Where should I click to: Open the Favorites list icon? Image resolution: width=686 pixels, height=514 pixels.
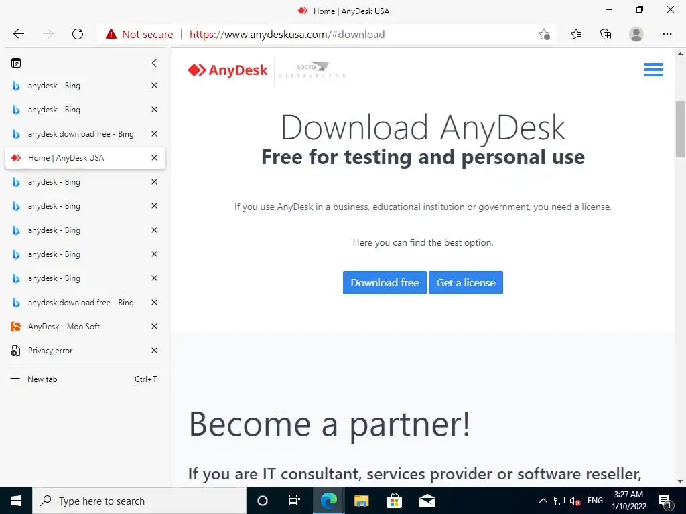click(575, 34)
